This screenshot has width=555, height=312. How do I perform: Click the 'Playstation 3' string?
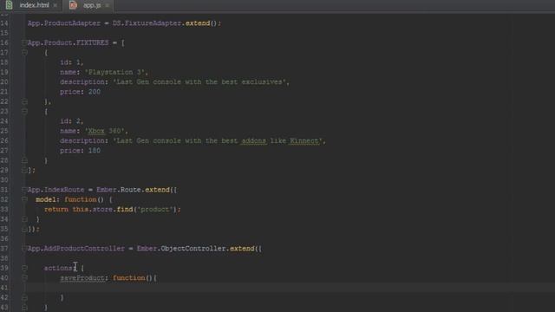116,72
